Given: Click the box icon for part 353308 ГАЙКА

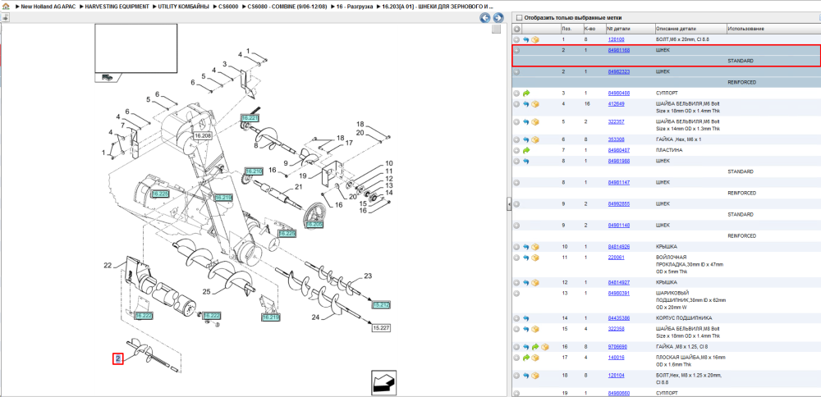Looking at the screenshot, I should (x=535, y=139).
